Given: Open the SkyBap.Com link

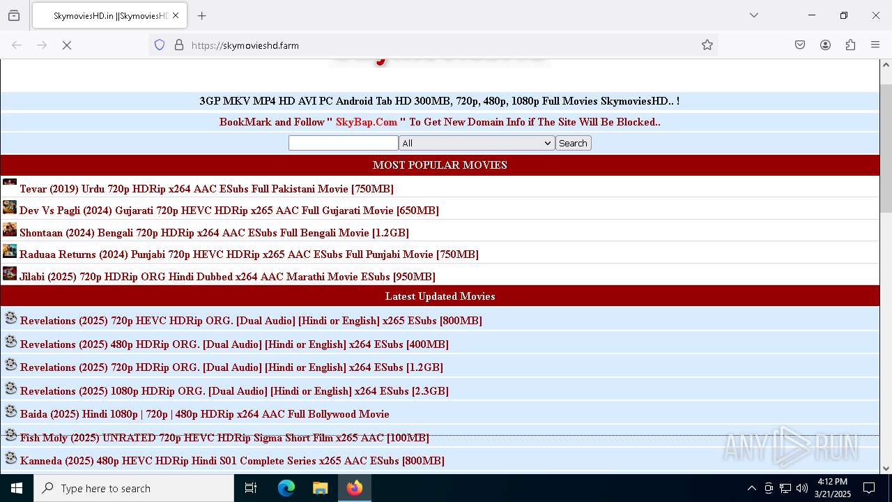Looking at the screenshot, I should [x=367, y=122].
